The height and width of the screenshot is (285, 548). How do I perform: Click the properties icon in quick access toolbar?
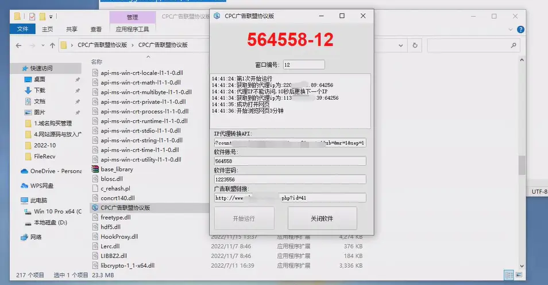(32, 17)
